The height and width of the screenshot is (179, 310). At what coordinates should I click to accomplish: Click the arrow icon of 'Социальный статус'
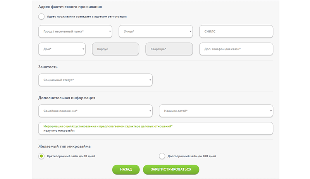[150, 80]
